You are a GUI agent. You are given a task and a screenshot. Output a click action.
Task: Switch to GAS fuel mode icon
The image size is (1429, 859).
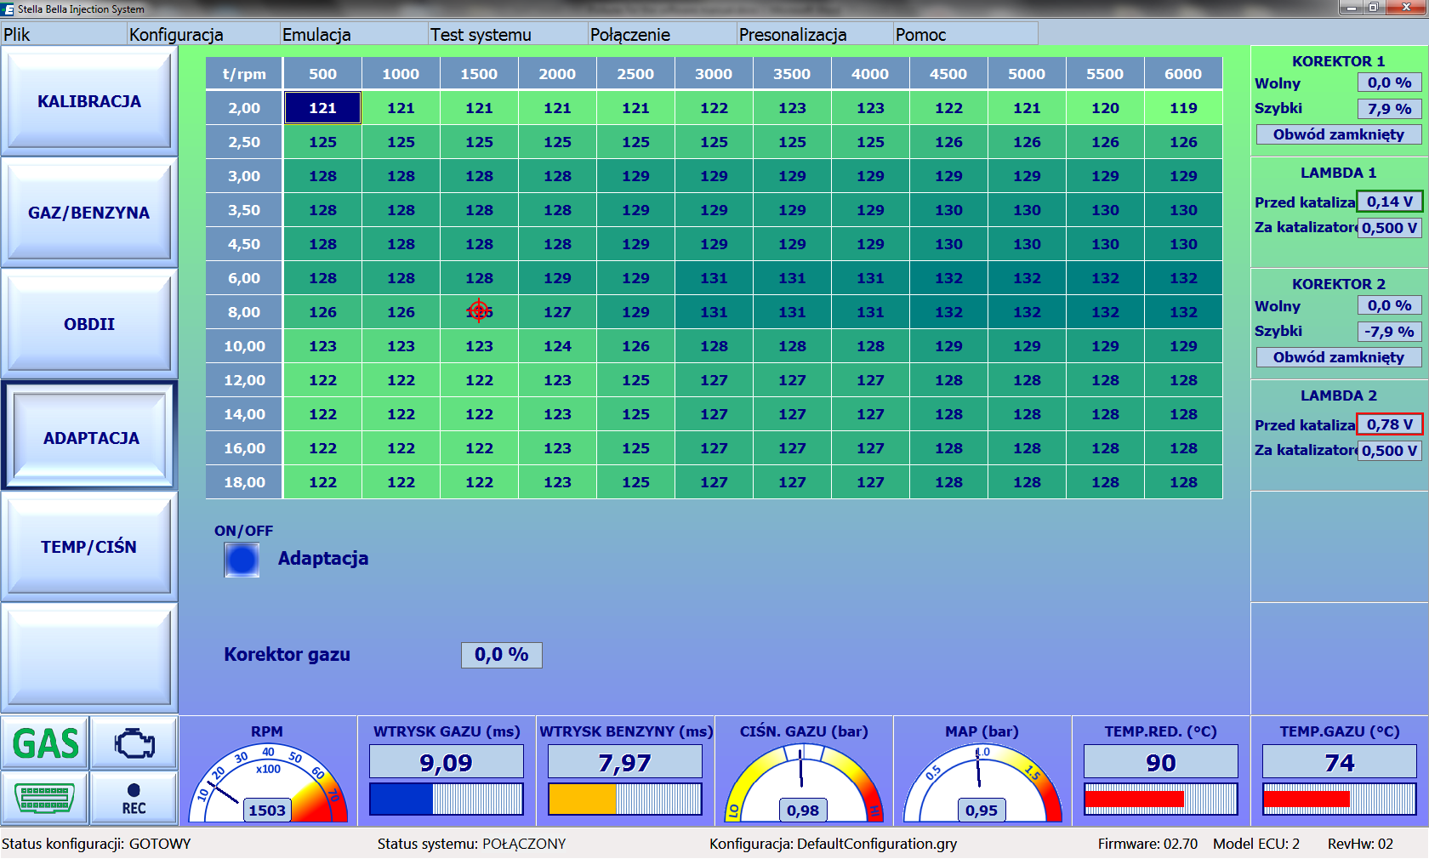pos(45,743)
